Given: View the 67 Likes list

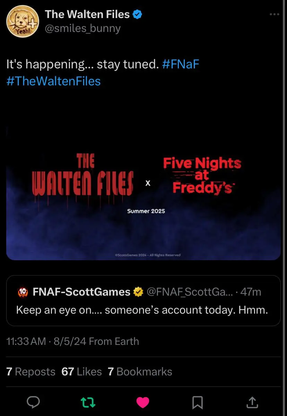Looking at the screenshot, I should click(x=81, y=372).
